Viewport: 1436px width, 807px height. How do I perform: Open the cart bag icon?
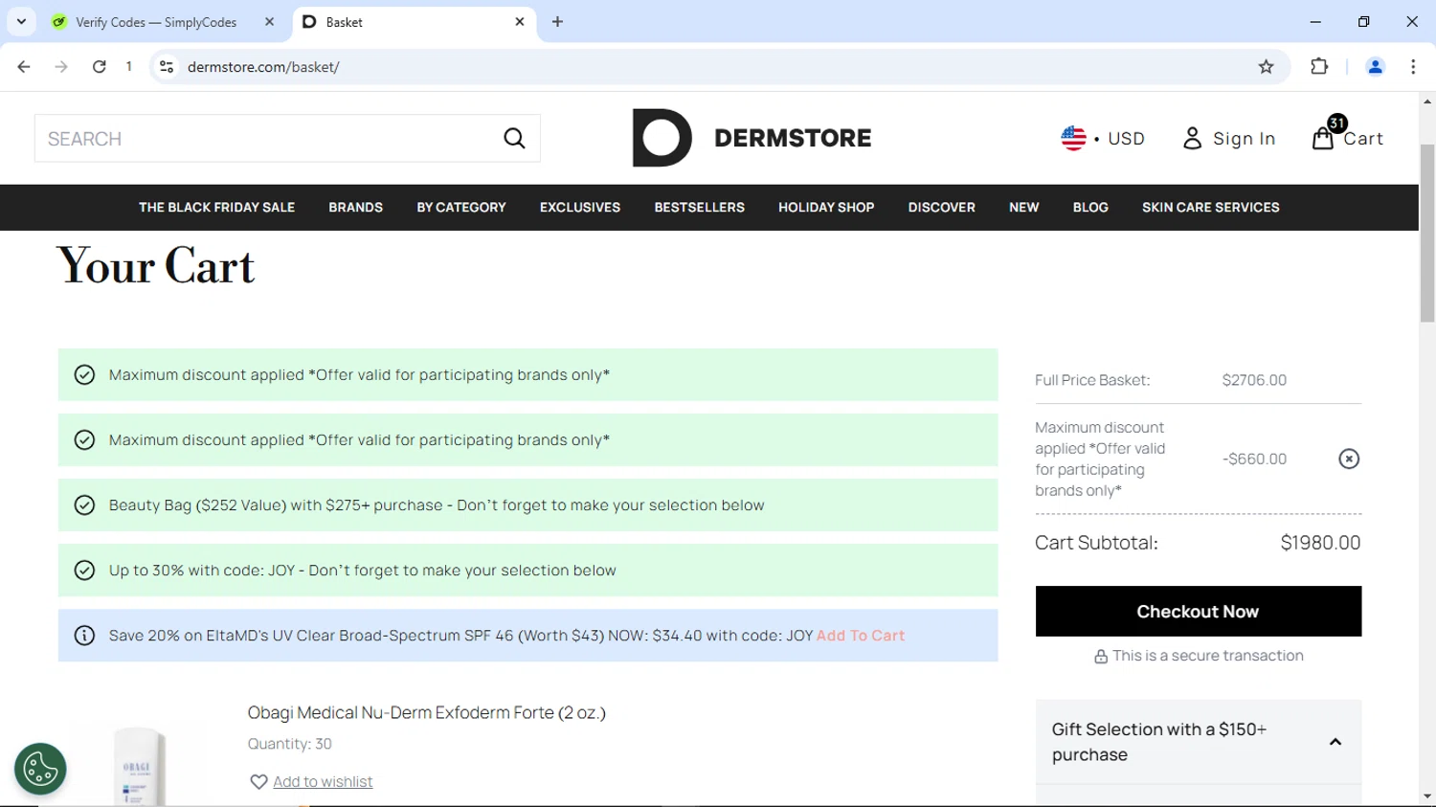coord(1323,138)
